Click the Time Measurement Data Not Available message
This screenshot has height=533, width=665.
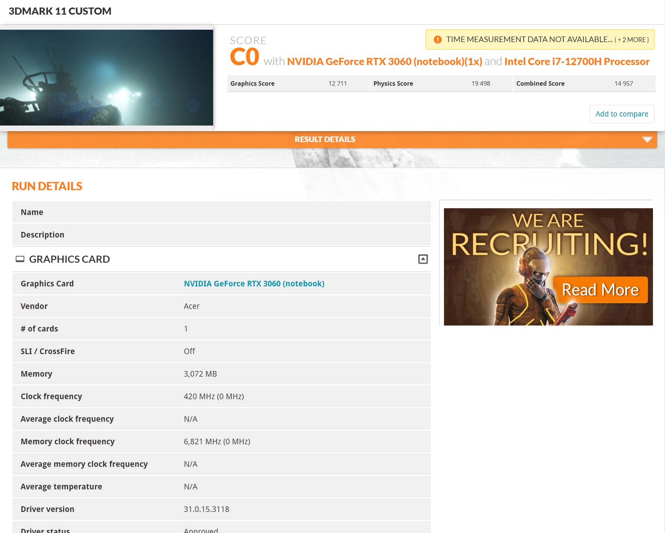529,39
